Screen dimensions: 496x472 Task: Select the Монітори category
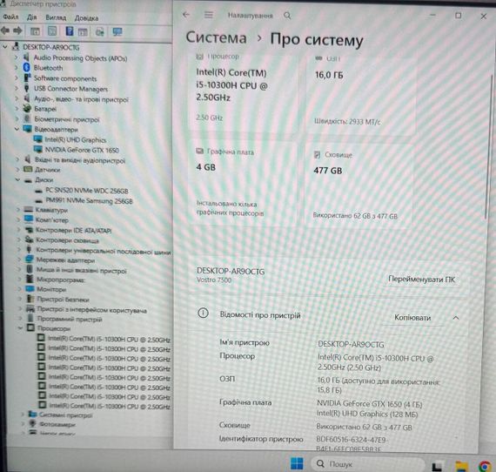(x=51, y=289)
